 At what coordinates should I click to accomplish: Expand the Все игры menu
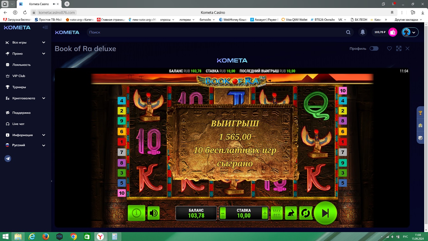pos(25,42)
